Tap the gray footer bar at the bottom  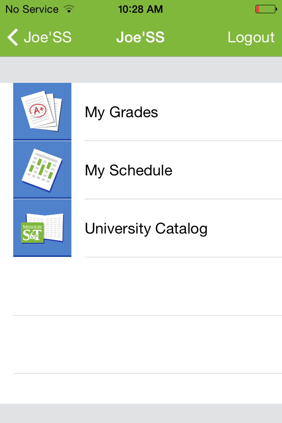pos(141,413)
